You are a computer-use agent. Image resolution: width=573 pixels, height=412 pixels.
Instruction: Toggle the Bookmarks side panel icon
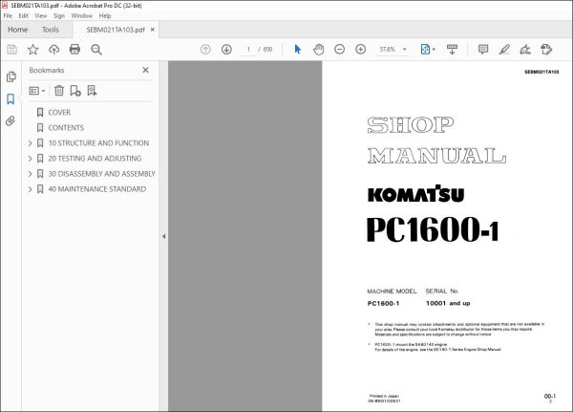[11, 98]
